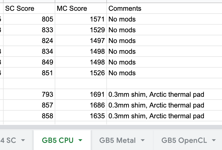
Task: Click the MC Score cell showing 1529
Action: pyautogui.click(x=81, y=30)
